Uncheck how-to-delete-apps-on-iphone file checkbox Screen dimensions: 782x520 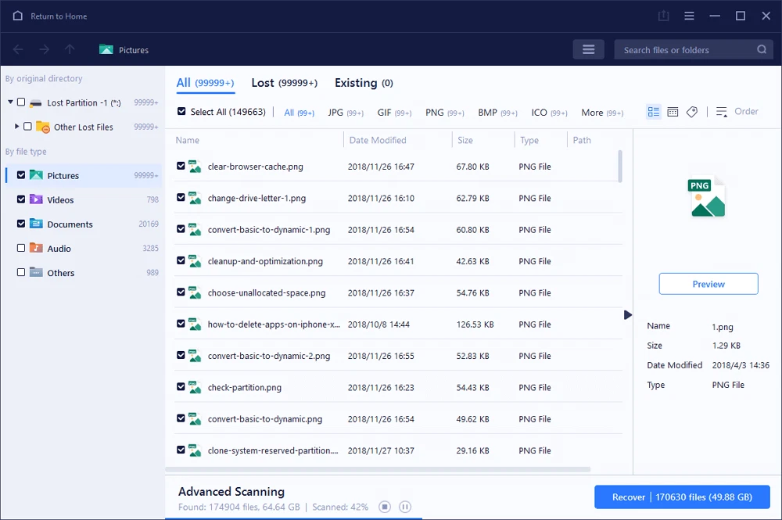(181, 324)
